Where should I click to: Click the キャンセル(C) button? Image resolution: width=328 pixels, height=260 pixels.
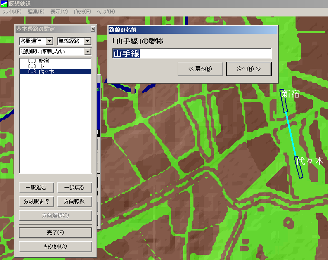55,247
